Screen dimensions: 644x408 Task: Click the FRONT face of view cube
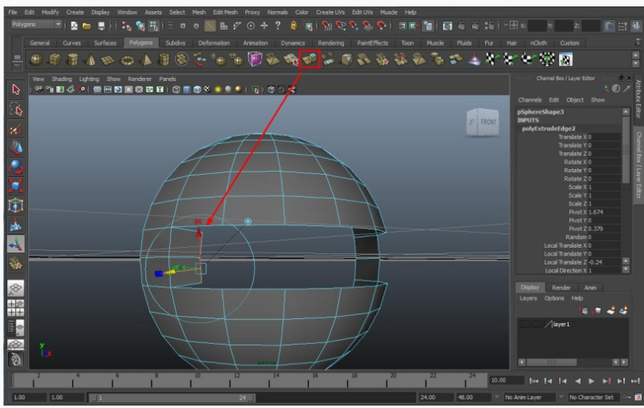click(488, 122)
